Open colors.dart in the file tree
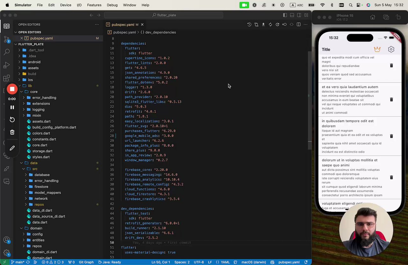 41,133
